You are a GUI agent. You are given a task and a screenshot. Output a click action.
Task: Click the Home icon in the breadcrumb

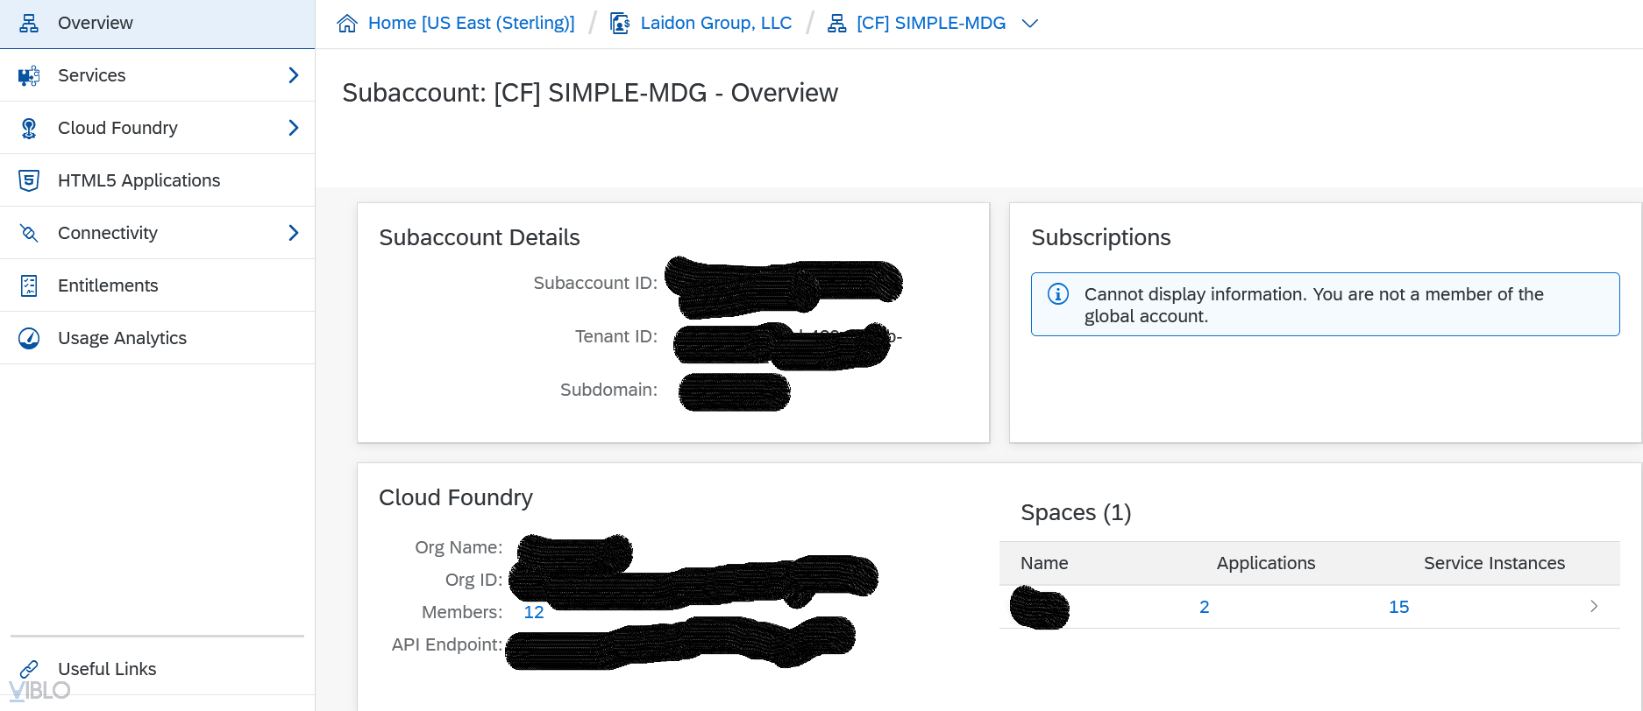tap(347, 22)
